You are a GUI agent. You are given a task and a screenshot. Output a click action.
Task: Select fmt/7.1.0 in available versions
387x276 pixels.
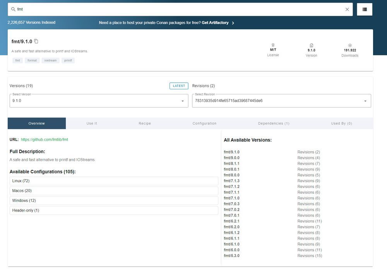tap(231, 198)
